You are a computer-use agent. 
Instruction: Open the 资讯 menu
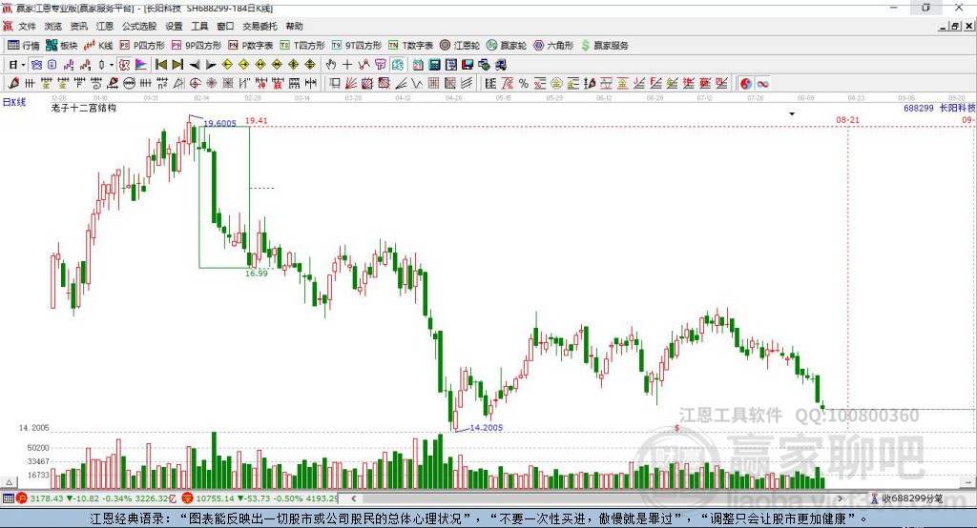coord(78,26)
